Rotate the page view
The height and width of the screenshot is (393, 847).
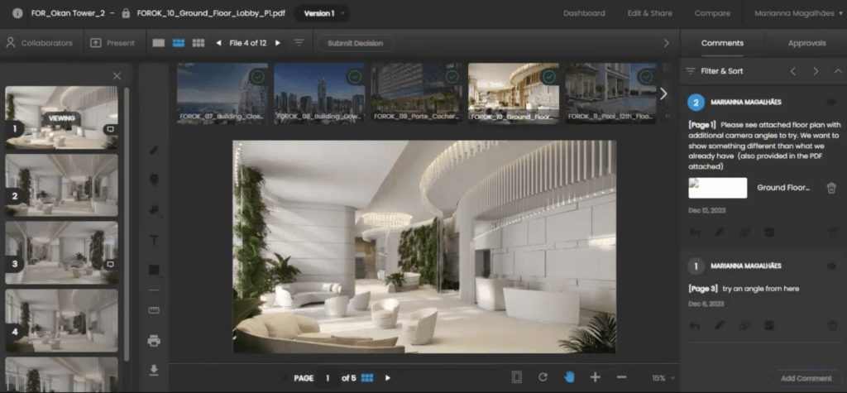[543, 377]
